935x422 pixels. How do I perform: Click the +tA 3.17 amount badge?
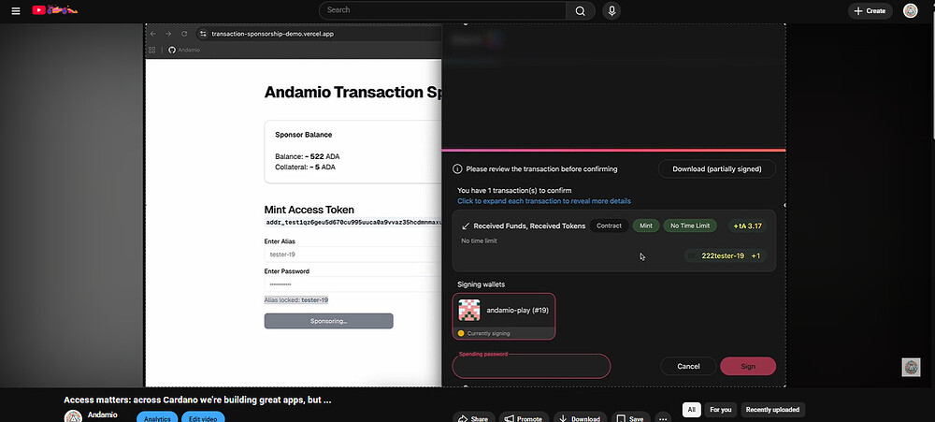coord(747,226)
